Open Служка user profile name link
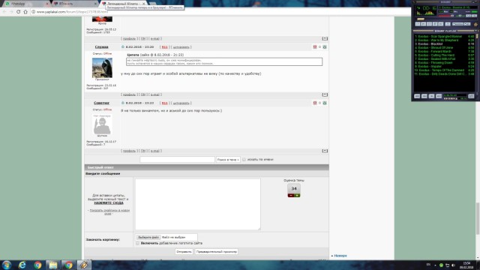 [x=102, y=46]
